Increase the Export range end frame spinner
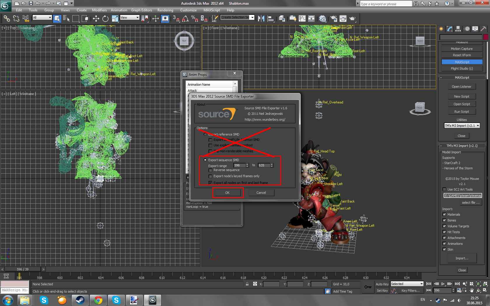490x306 pixels. [272, 164]
